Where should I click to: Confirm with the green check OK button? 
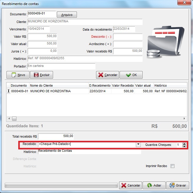click(x=131, y=75)
